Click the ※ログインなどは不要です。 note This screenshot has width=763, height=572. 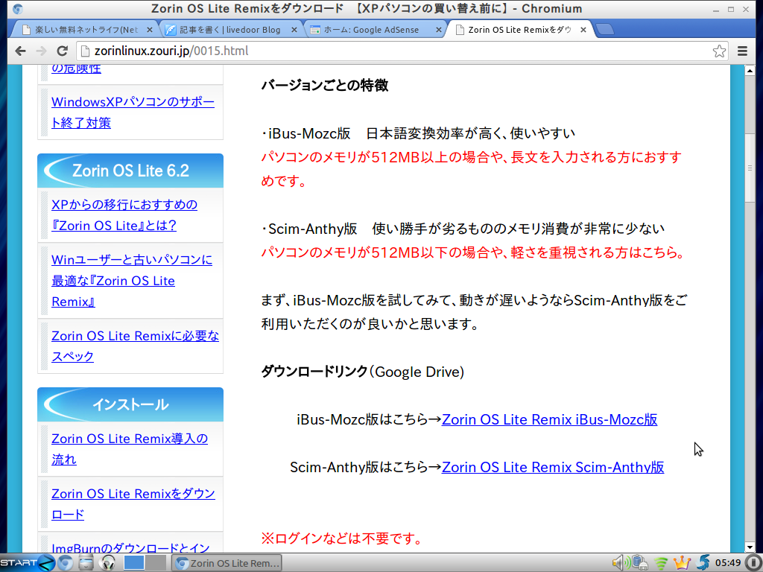342,538
